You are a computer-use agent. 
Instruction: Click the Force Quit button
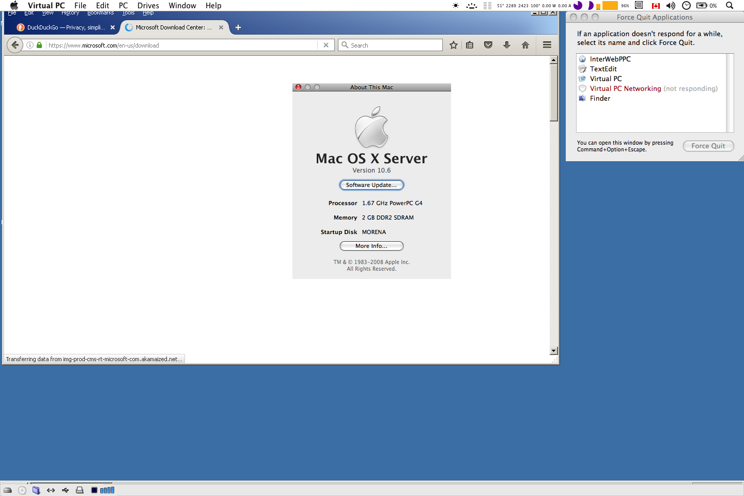tap(708, 146)
